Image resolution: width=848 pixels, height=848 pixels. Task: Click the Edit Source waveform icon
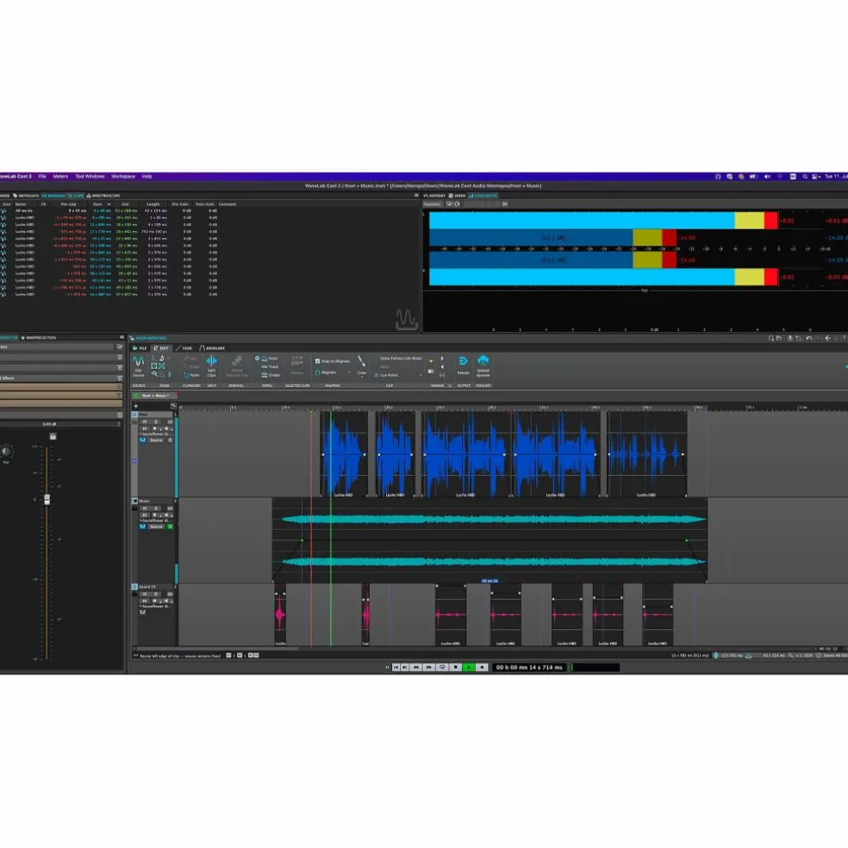(139, 361)
